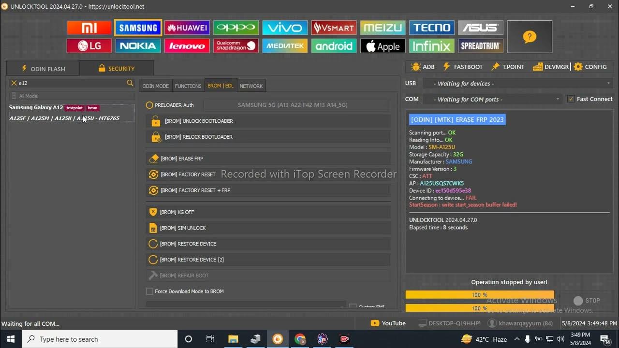Select the Tecno brand icon
Image resolution: width=619 pixels, height=348 pixels.
click(431, 28)
